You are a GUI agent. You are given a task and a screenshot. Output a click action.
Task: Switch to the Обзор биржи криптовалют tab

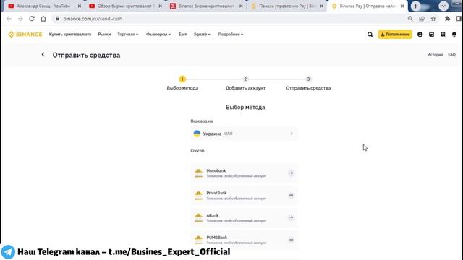point(125,6)
